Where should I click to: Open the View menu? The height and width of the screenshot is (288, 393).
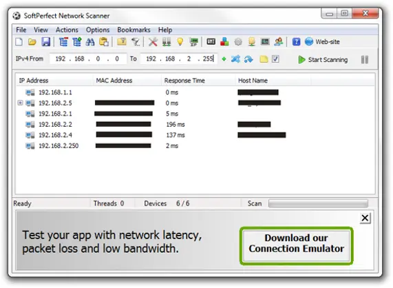coord(41,30)
